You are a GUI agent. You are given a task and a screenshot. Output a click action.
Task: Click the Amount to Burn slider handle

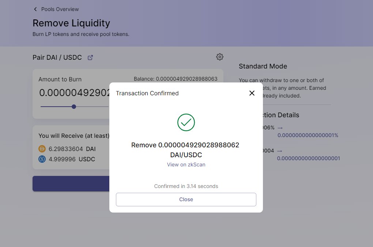[x=74, y=107]
